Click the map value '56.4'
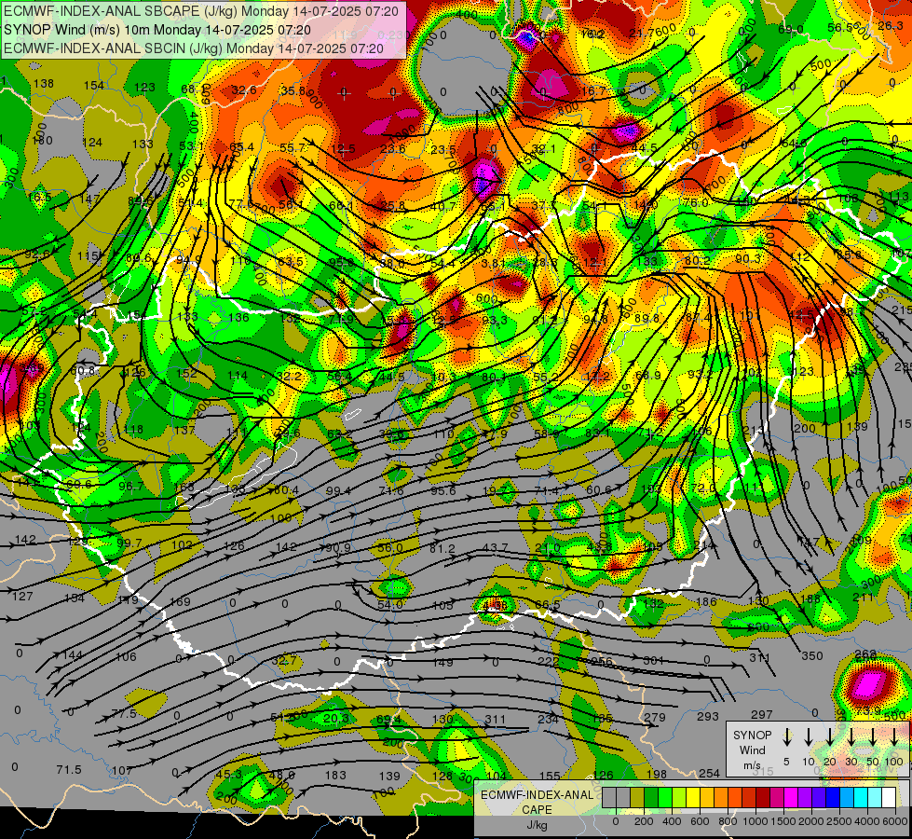Image resolution: width=912 pixels, height=839 pixels. point(340,377)
